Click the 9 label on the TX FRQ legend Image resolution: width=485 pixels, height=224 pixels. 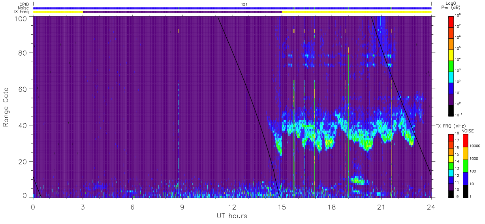(x=457, y=196)
